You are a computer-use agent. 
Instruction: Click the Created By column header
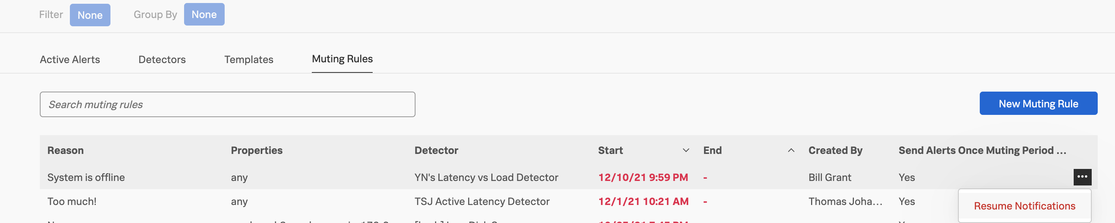click(x=835, y=151)
